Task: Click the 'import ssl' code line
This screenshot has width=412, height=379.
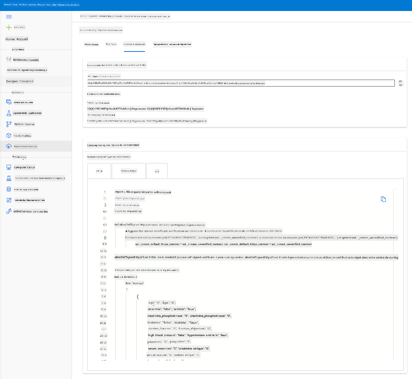Action: (128, 211)
